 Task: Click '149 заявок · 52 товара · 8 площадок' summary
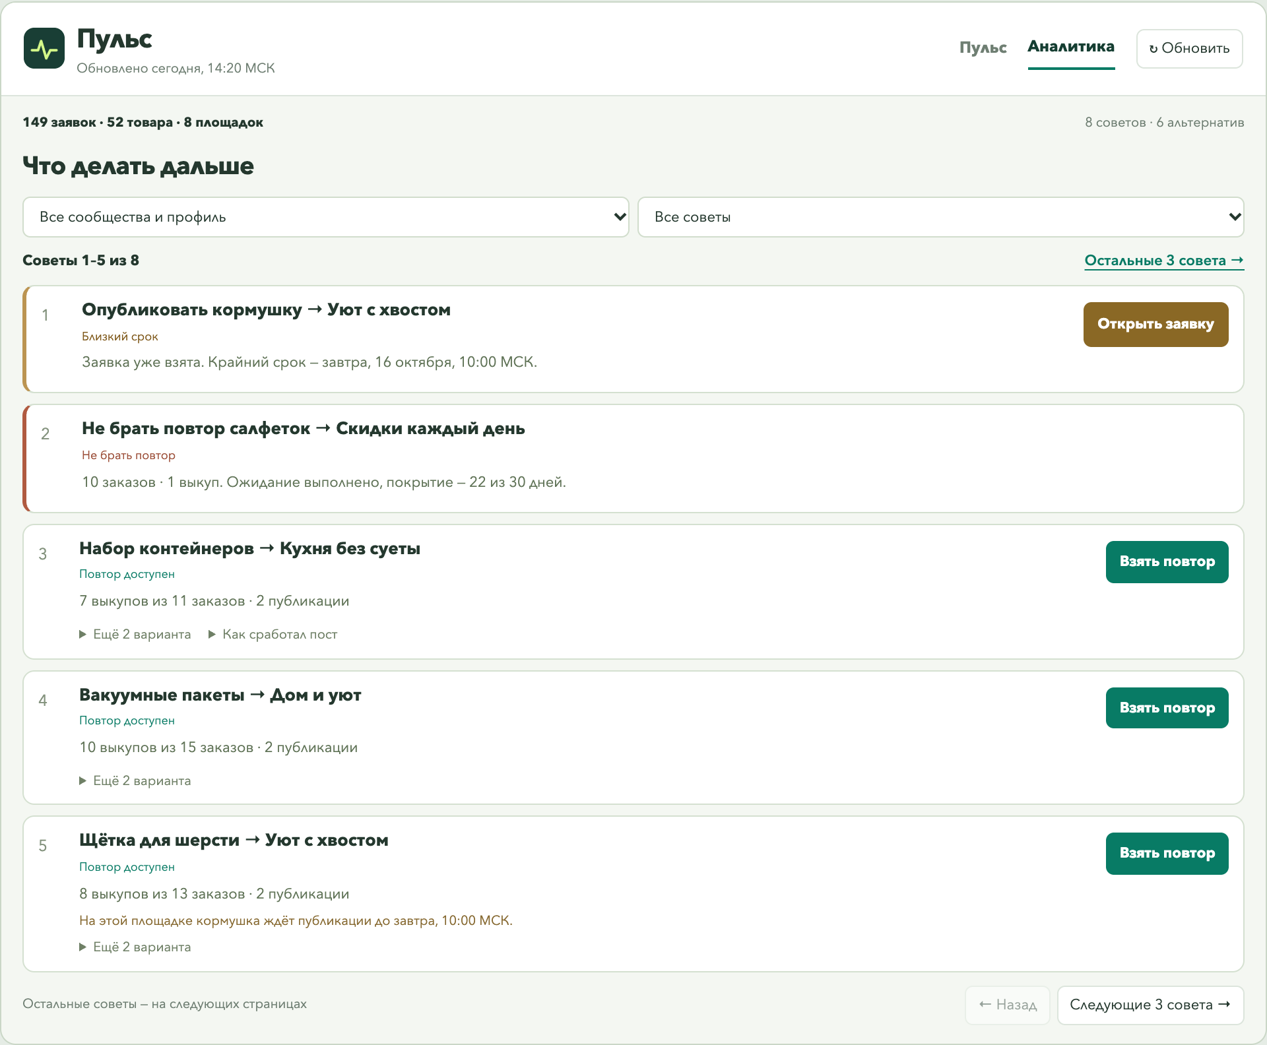[x=143, y=122]
